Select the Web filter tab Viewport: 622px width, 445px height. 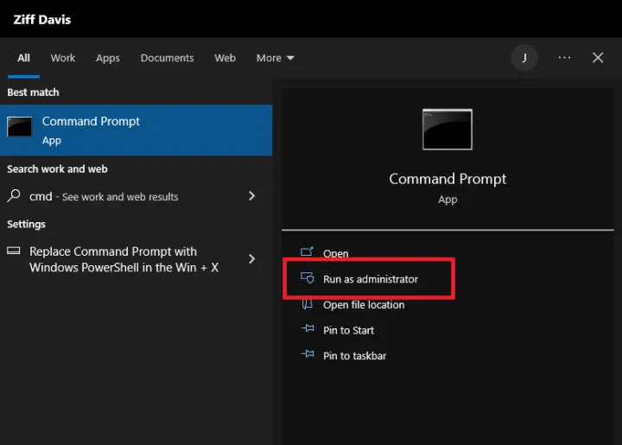coord(225,58)
